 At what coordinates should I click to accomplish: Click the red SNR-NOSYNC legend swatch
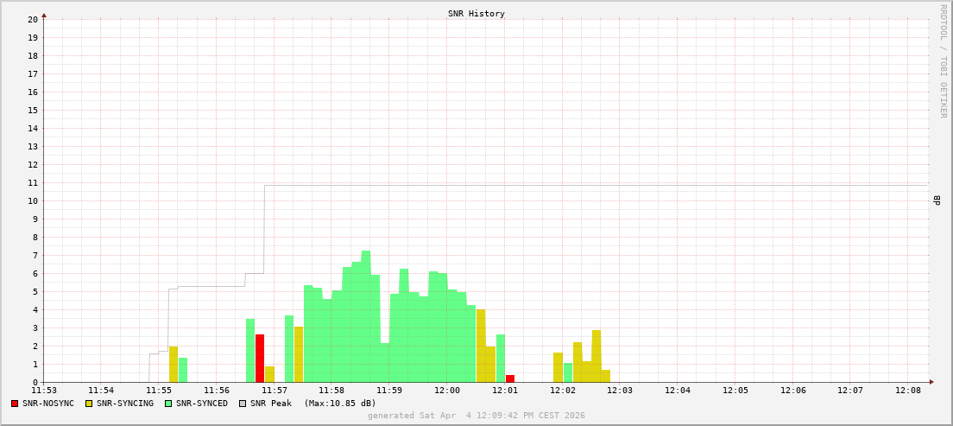pos(15,404)
